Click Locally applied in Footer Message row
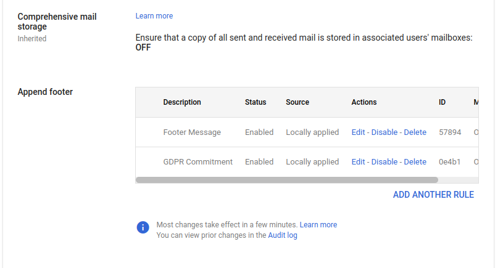 tap(312, 132)
